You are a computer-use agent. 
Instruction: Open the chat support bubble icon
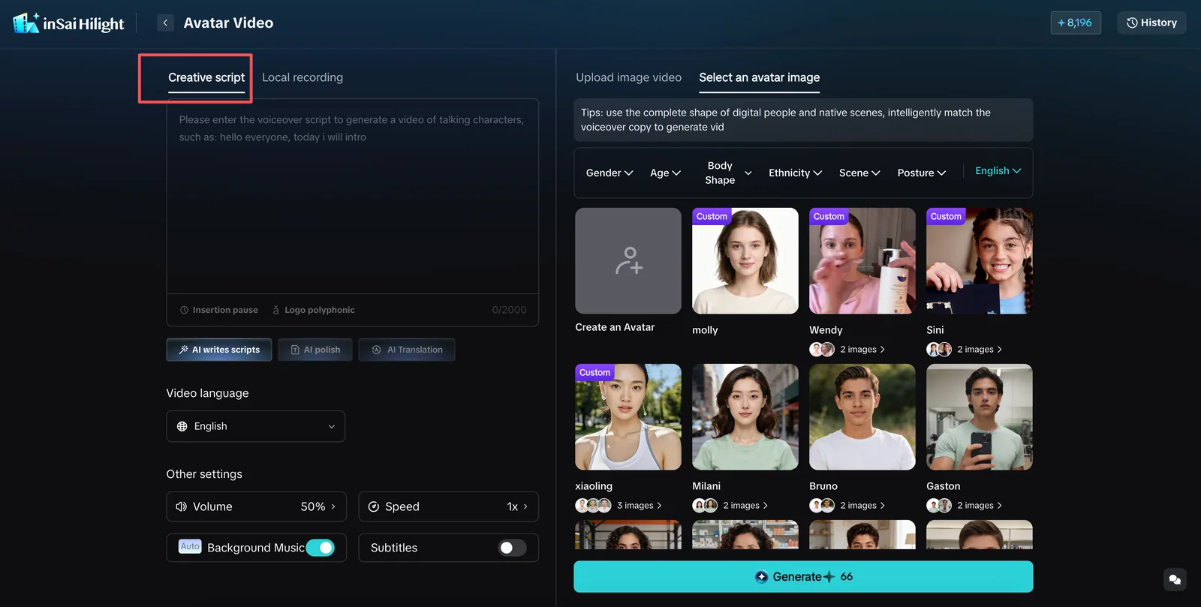(1175, 579)
